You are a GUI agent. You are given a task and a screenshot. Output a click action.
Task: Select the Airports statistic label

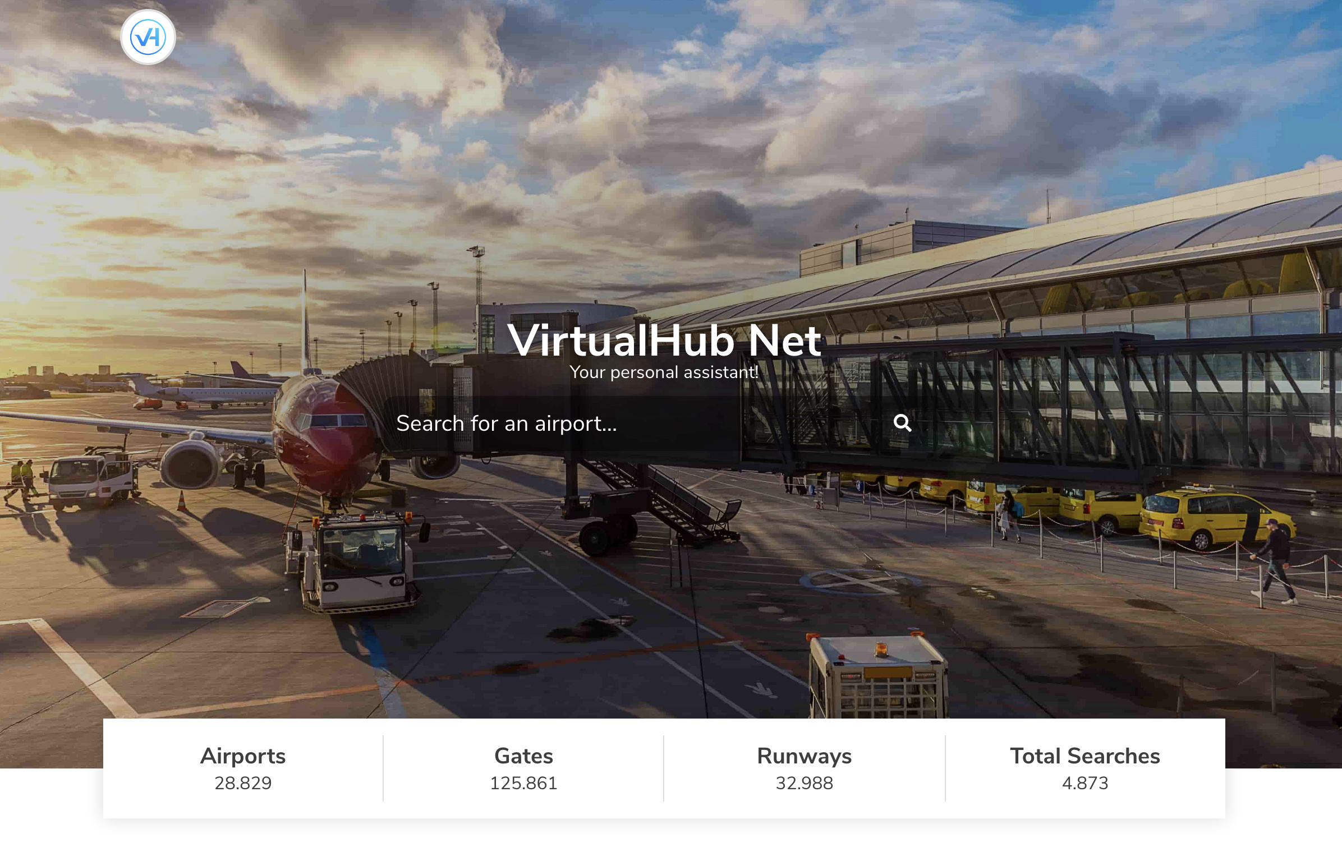click(243, 756)
